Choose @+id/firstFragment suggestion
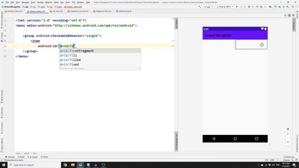 100,51
